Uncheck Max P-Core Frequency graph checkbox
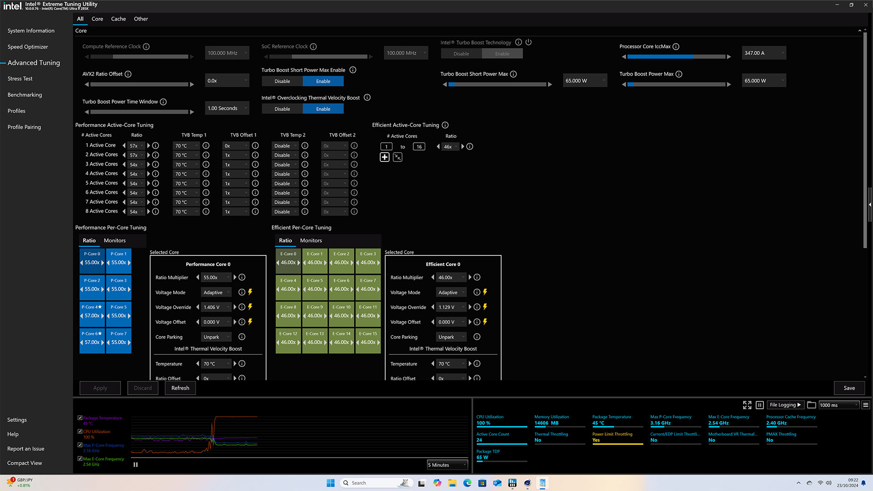The width and height of the screenshot is (873, 491). [x=80, y=445]
